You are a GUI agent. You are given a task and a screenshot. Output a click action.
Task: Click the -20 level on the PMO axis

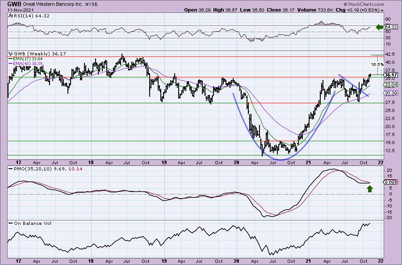click(388, 218)
